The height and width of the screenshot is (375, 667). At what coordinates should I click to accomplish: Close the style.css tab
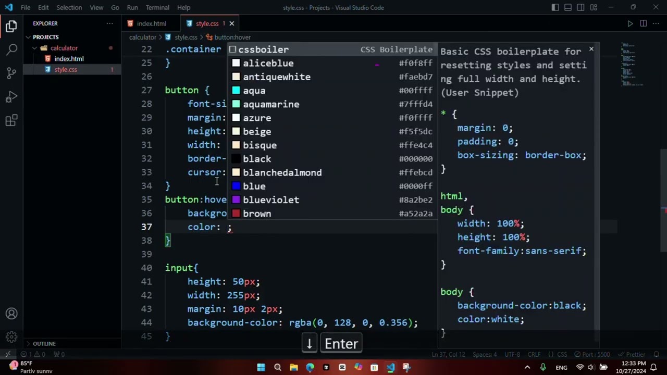(x=231, y=23)
